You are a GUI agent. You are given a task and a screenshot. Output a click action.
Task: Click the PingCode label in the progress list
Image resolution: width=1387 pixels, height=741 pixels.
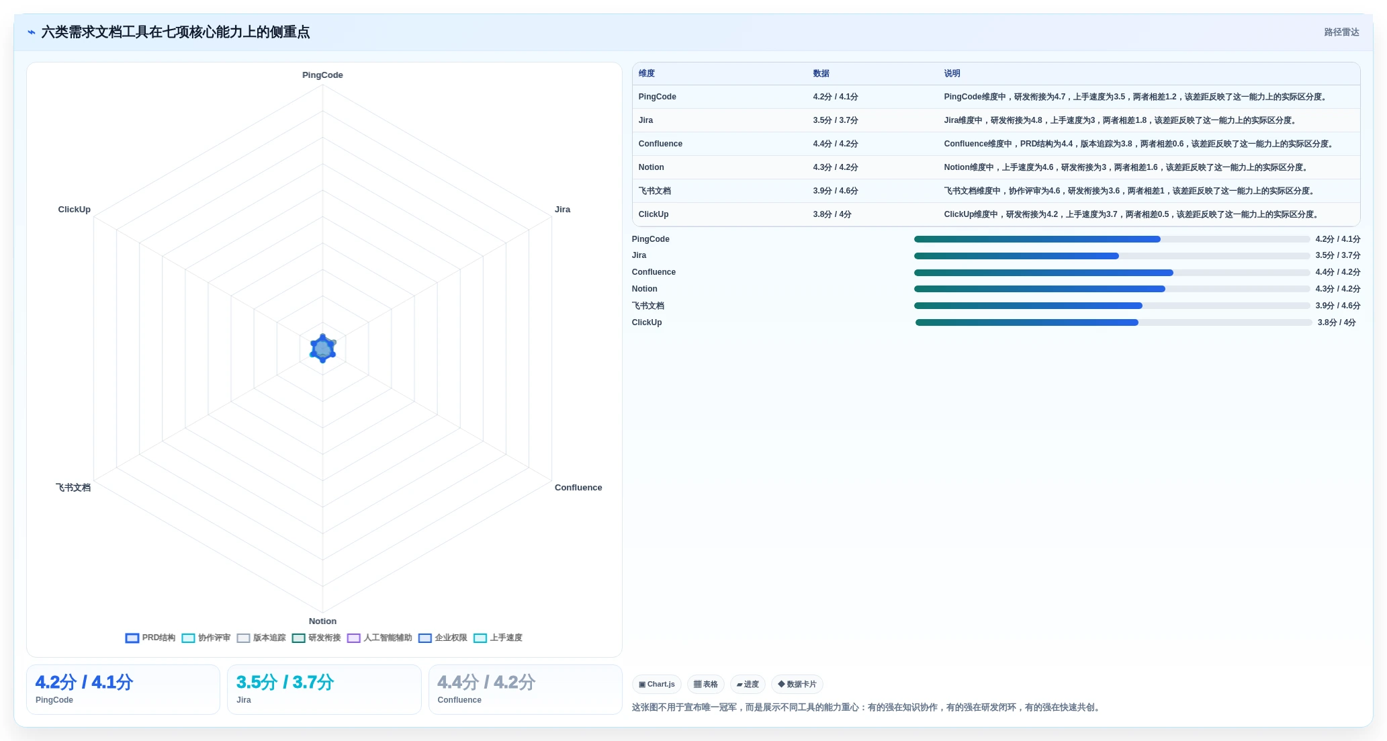651,239
